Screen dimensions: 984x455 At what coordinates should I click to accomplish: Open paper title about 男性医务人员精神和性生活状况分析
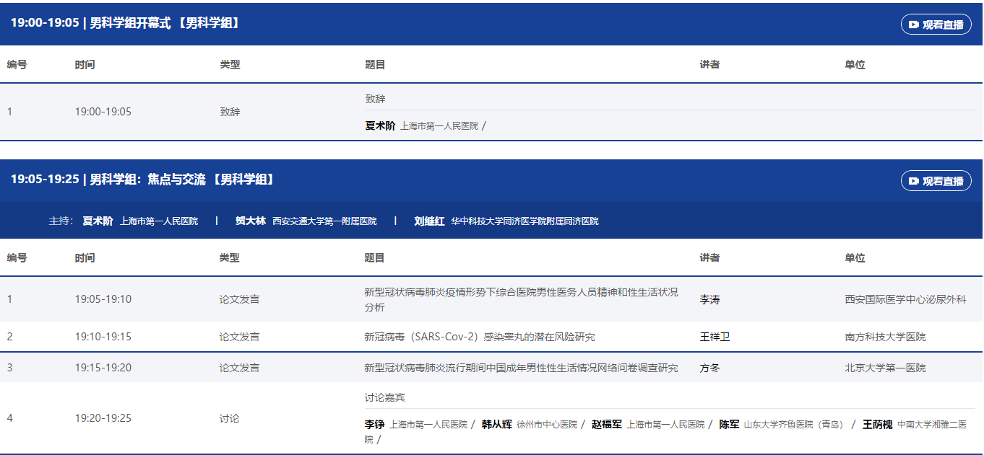(520, 299)
